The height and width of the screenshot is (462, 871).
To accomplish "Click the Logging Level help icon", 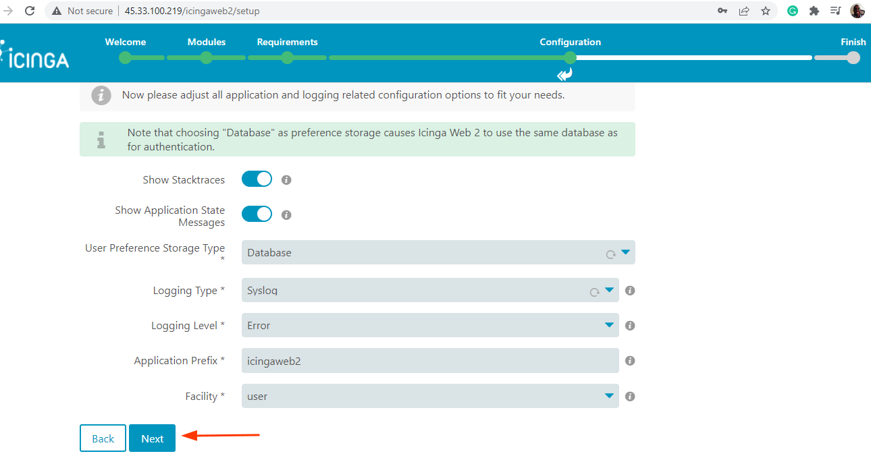I will (x=630, y=326).
